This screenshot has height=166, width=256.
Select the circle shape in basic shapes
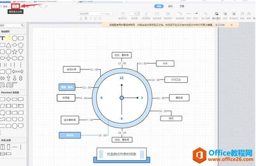(x=14, y=38)
